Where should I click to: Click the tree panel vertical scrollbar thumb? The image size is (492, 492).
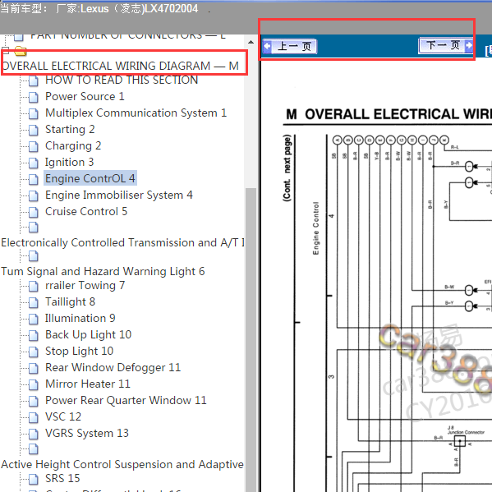(251, 339)
